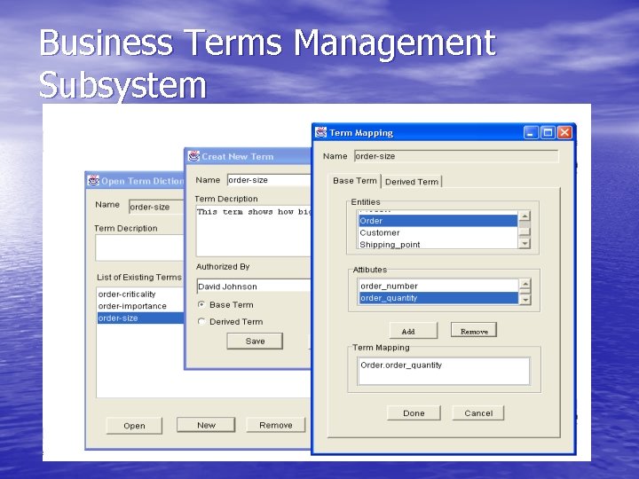Click the Authorized By field with David Johnson
The width and height of the screenshot is (639, 479).
click(254, 287)
